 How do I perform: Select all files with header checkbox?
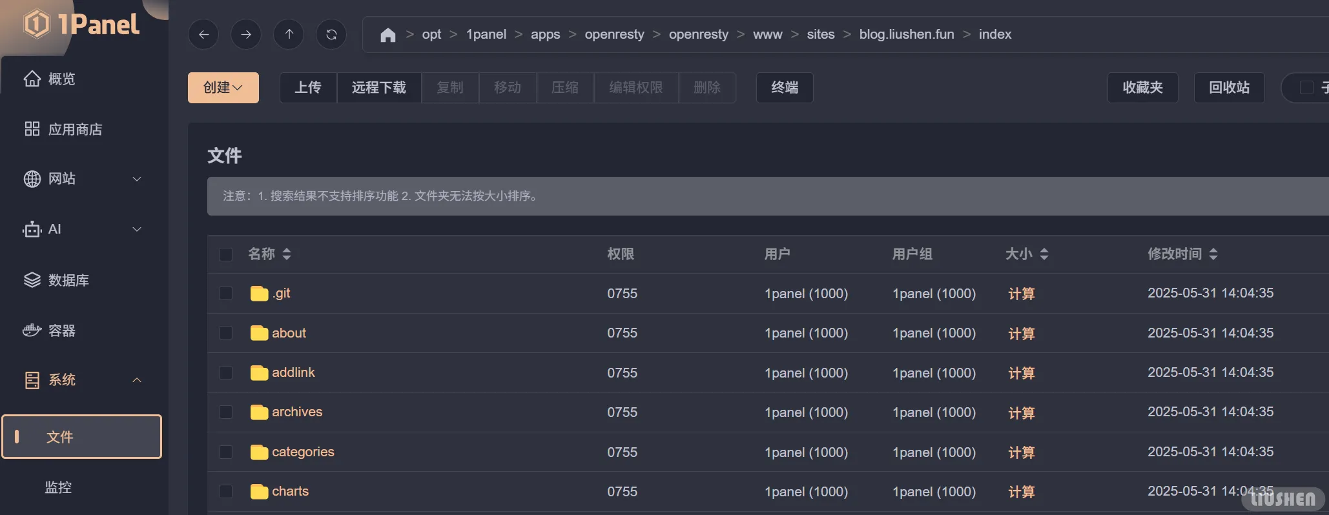(225, 254)
